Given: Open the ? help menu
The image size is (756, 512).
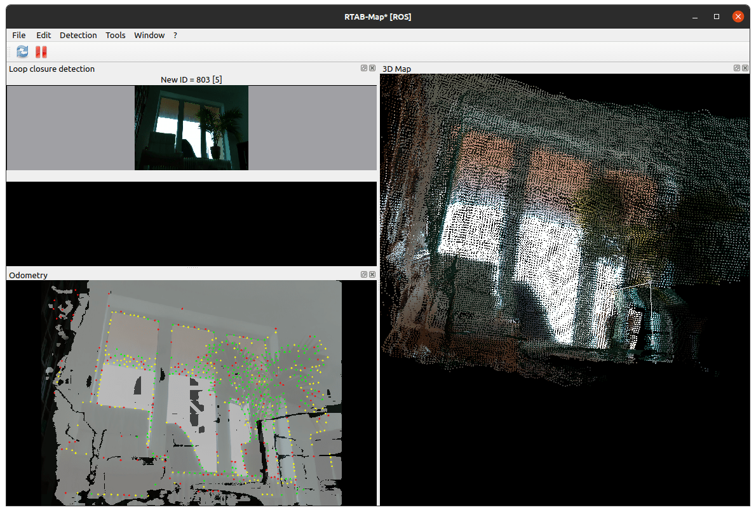Looking at the screenshot, I should (175, 35).
